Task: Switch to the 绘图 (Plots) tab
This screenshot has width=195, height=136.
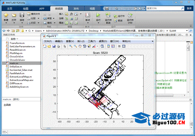Action: (x=26, y=8)
